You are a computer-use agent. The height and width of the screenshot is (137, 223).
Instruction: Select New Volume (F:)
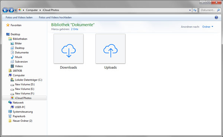(25, 94)
